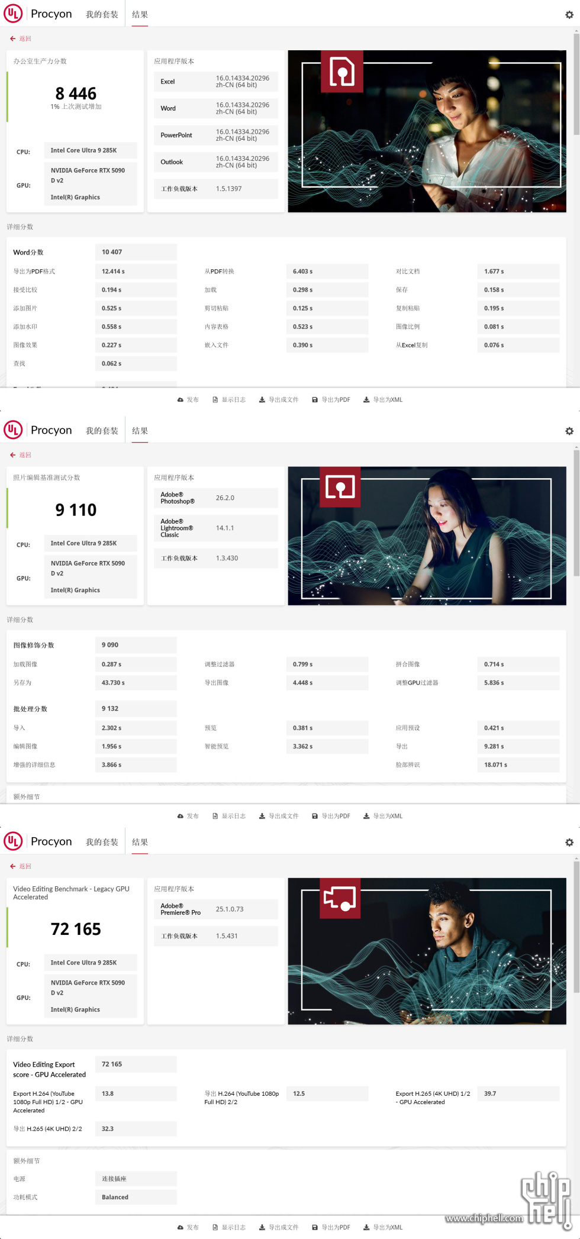Click 导出为PDF below the Video Editing results

coord(331,1227)
